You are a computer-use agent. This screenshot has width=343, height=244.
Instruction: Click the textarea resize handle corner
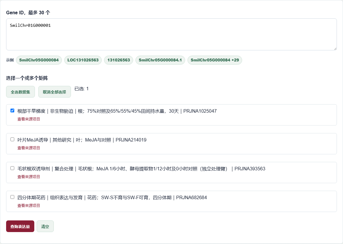pyautogui.click(x=335, y=49)
